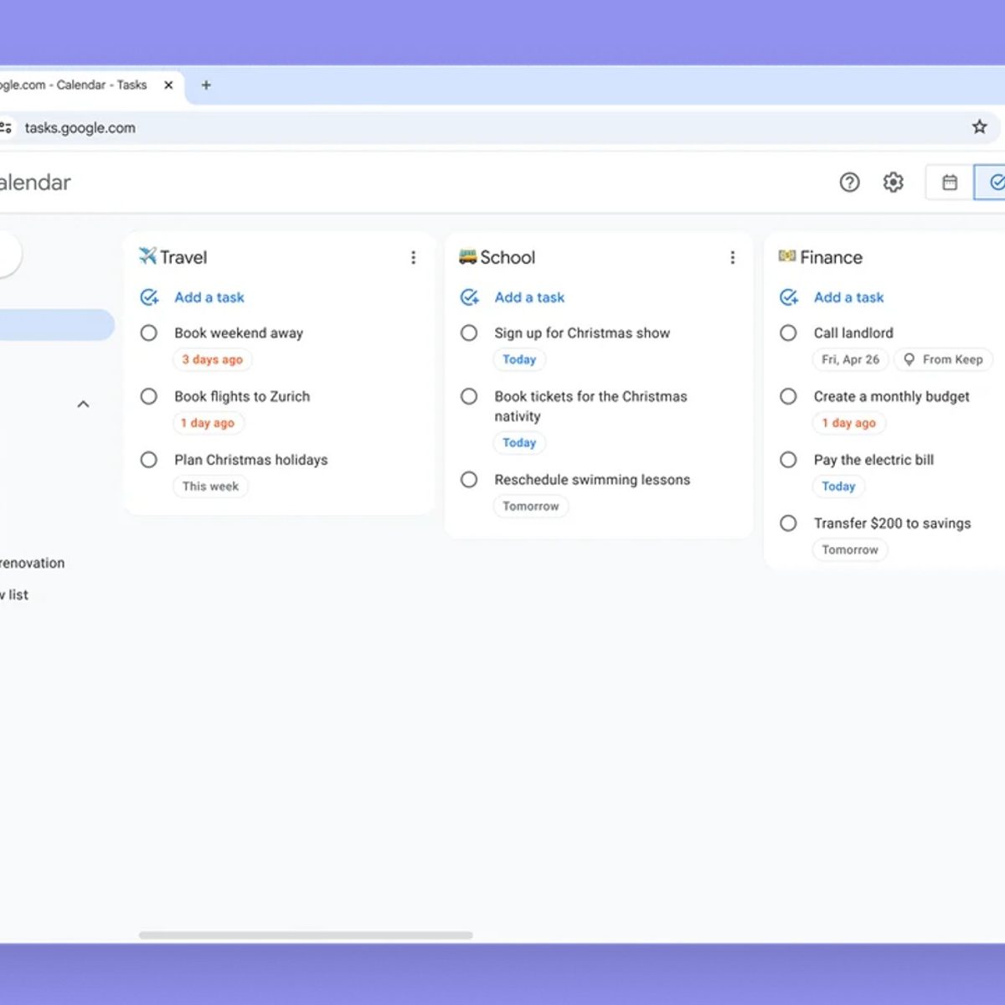Close the Calendar - Tasks browser tab
This screenshot has height=1005, width=1005.
point(168,85)
